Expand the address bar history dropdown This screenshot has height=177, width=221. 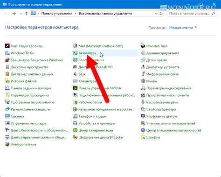coord(156,13)
